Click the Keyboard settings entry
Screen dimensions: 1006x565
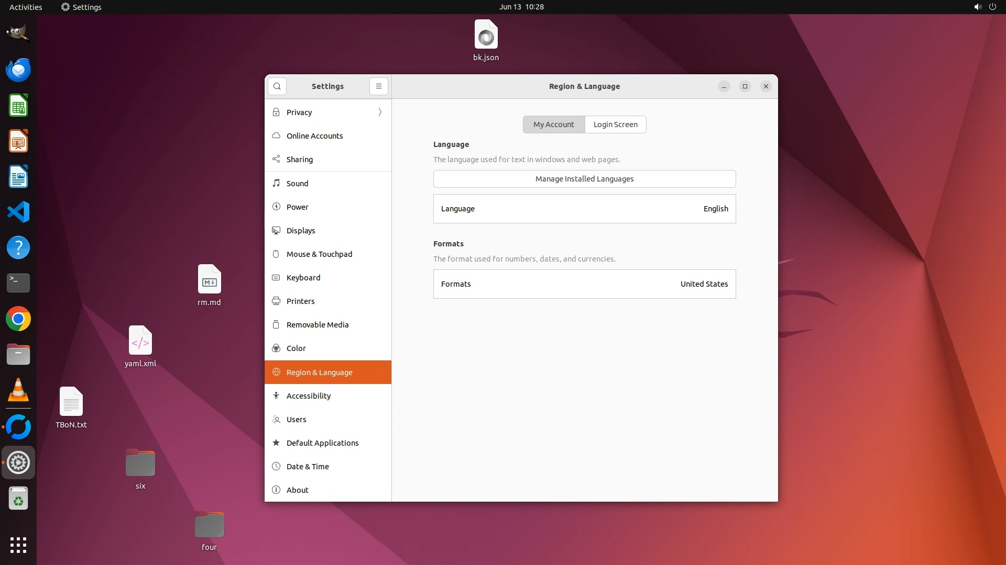pos(303,278)
